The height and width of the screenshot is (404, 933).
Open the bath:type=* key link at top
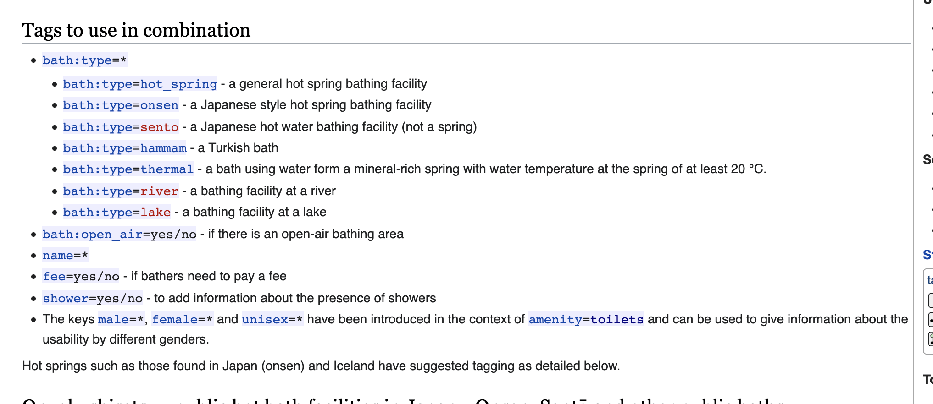(x=77, y=60)
